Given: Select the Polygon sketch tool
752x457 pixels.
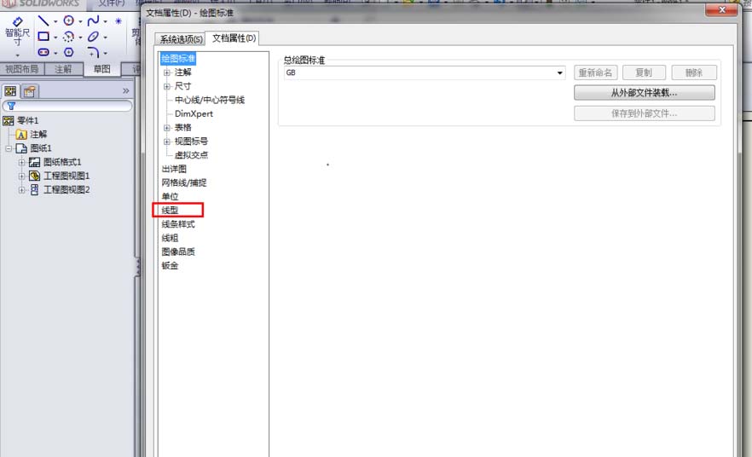Looking at the screenshot, I should click(x=68, y=52).
